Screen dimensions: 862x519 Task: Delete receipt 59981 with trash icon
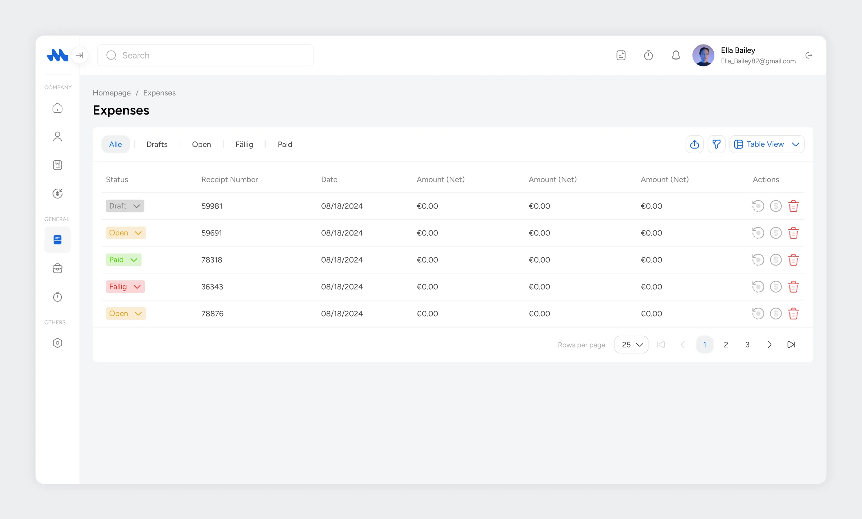tap(793, 206)
